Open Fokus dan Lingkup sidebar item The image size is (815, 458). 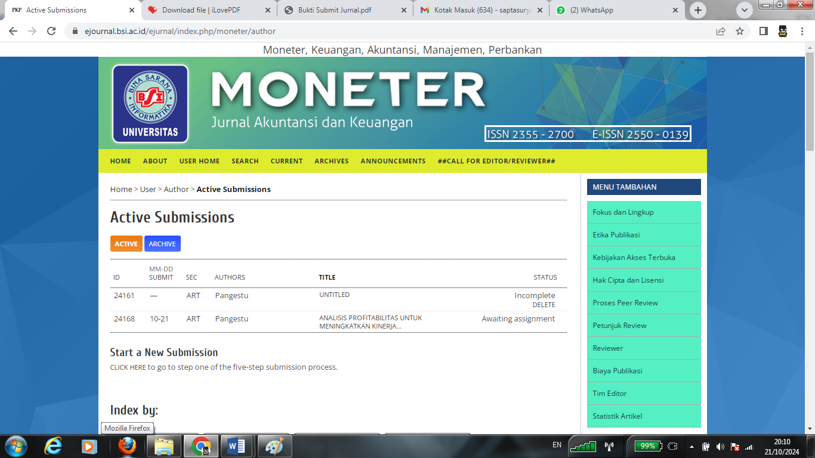[644, 212]
